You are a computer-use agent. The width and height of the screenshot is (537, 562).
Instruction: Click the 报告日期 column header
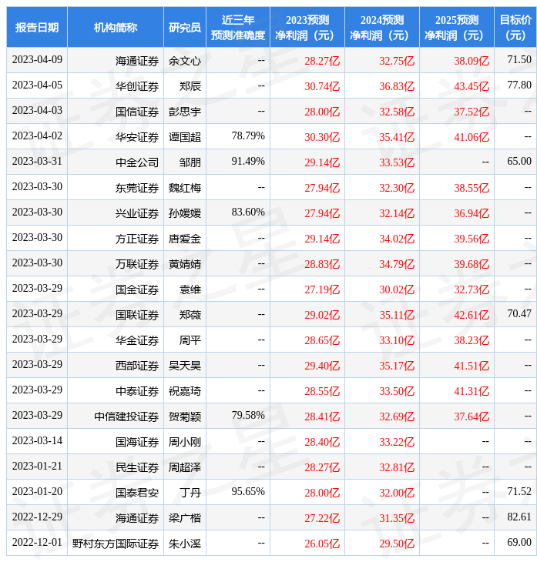tap(37, 28)
